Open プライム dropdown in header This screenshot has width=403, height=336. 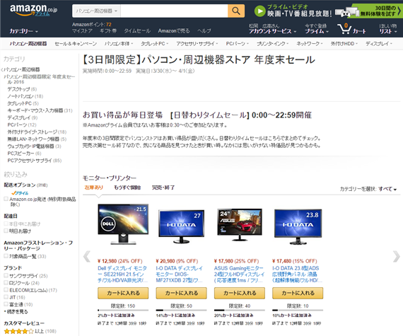317,31
